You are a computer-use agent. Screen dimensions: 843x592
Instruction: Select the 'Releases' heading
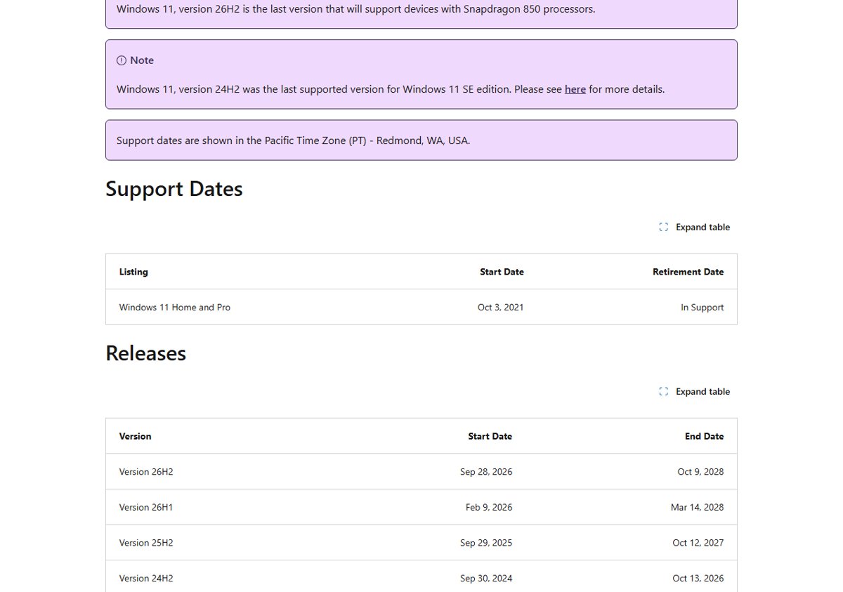point(146,353)
